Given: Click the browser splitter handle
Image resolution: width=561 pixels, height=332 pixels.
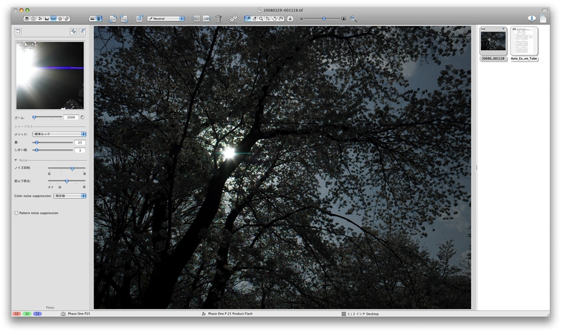Looking at the screenshot, I should (x=476, y=167).
